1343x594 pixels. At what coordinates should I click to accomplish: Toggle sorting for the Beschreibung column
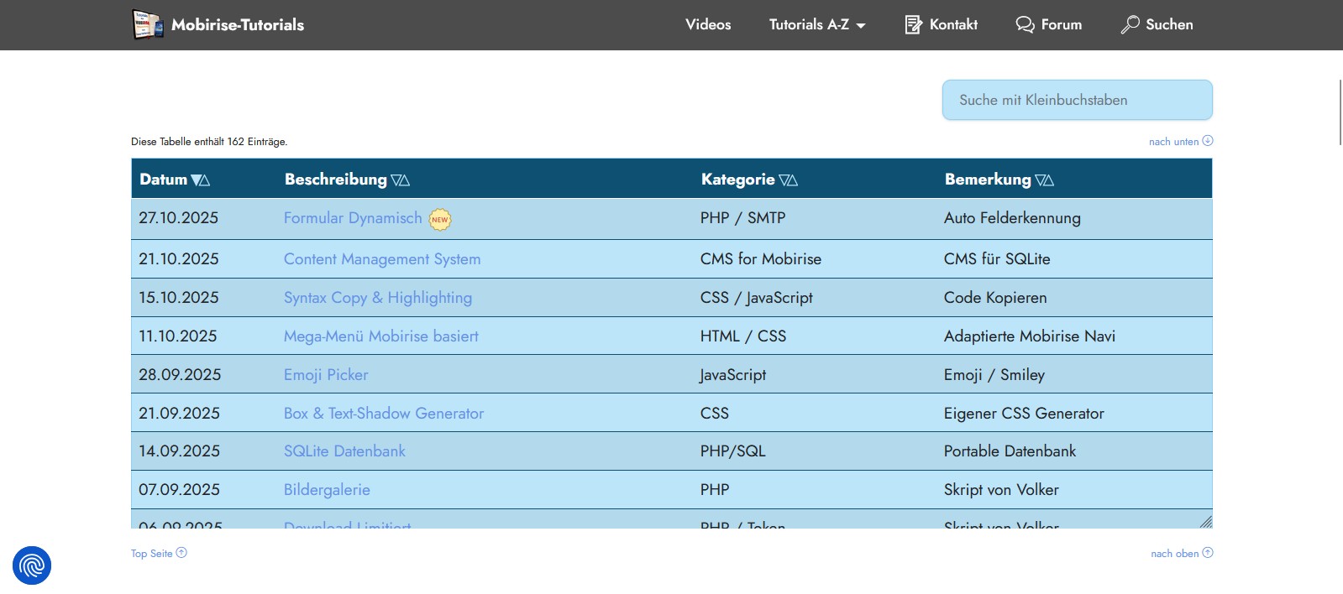pos(401,180)
